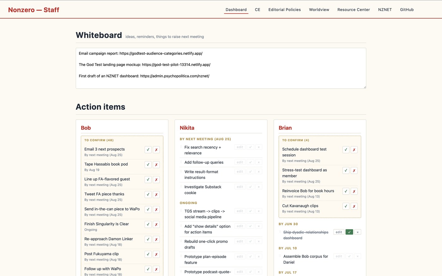Reject 'Finish Singularity Is Clear' item
Screen dimensions: 442x276
(x=156, y=225)
